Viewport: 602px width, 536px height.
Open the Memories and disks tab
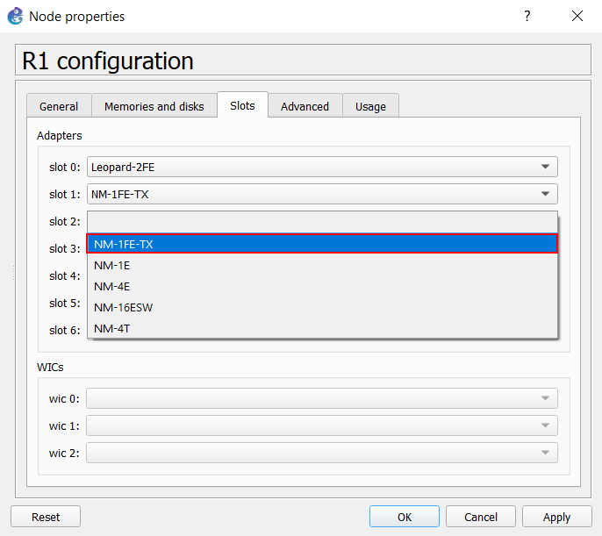154,106
